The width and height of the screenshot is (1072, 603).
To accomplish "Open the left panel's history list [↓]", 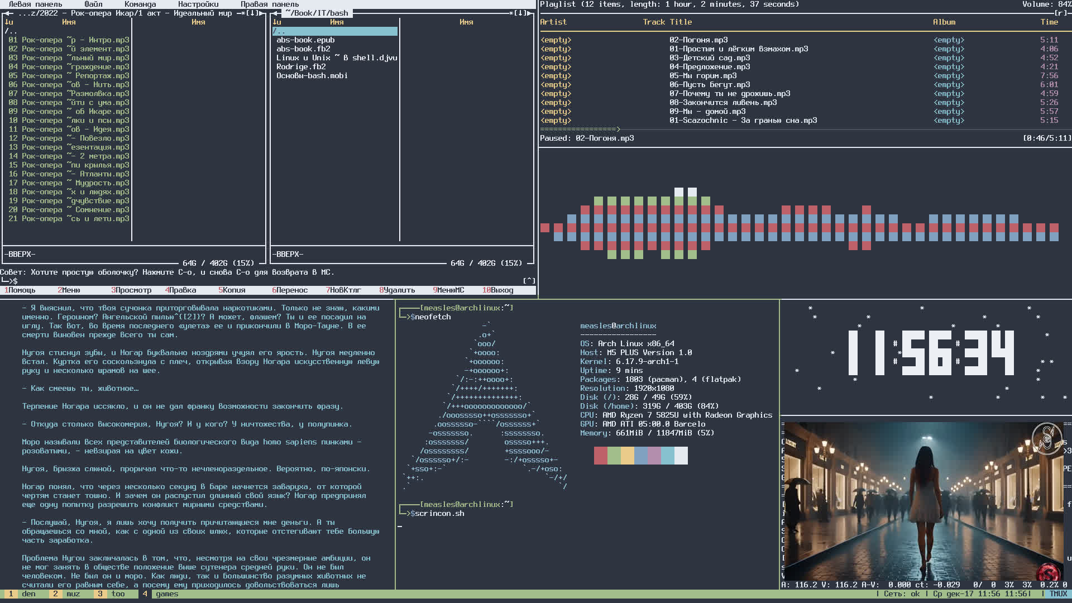I will [252, 13].
